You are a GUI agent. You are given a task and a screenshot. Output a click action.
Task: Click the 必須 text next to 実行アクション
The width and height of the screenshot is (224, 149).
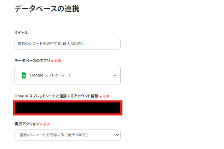tap(46, 124)
